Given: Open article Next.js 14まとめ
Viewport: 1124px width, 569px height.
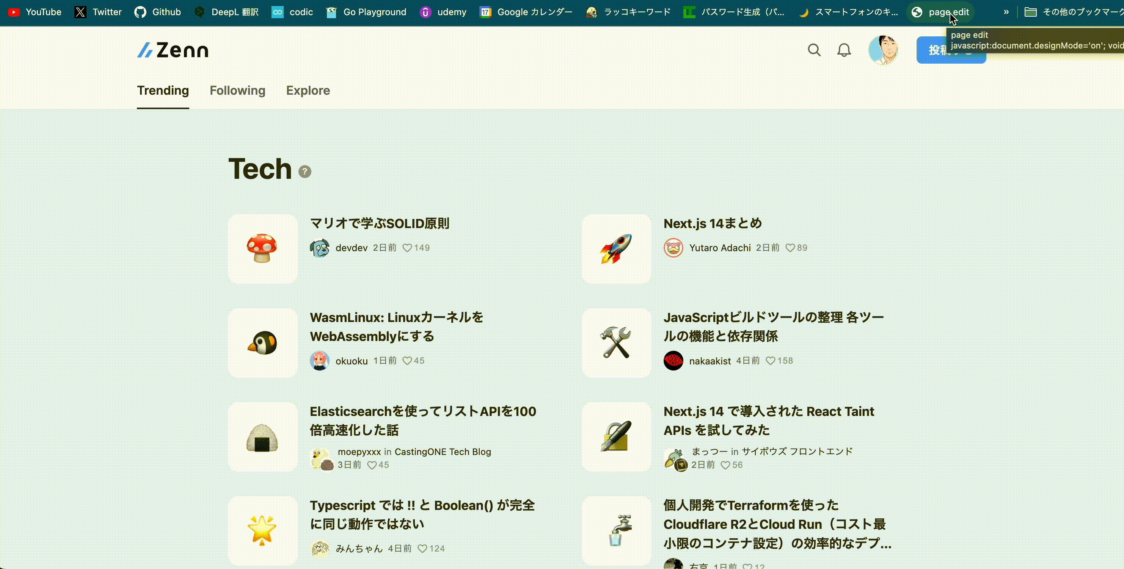Looking at the screenshot, I should 713,223.
